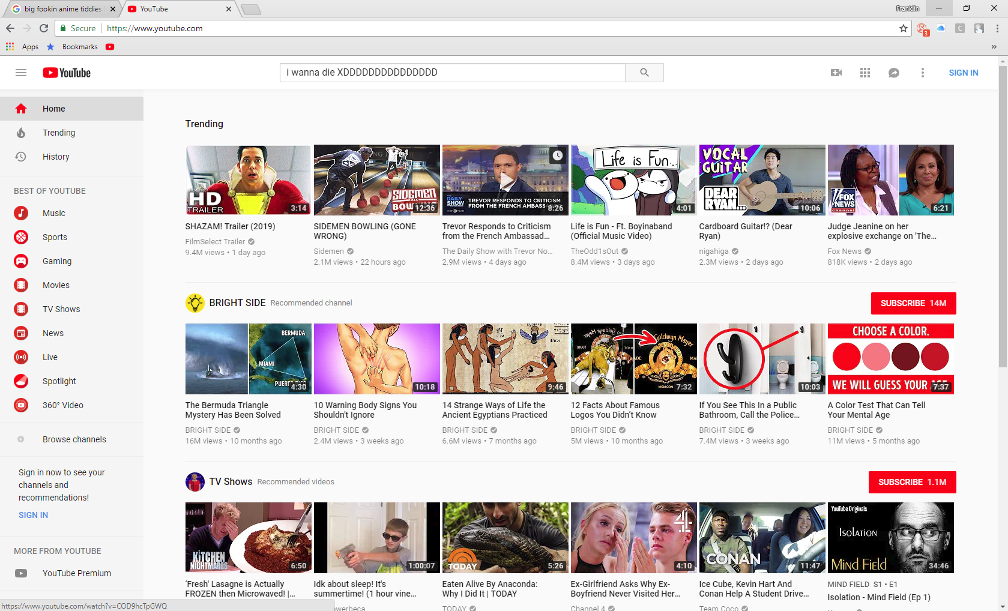Viewport: 1008px width, 611px height.
Task: Go back with the browser back arrow
Action: coord(10,28)
